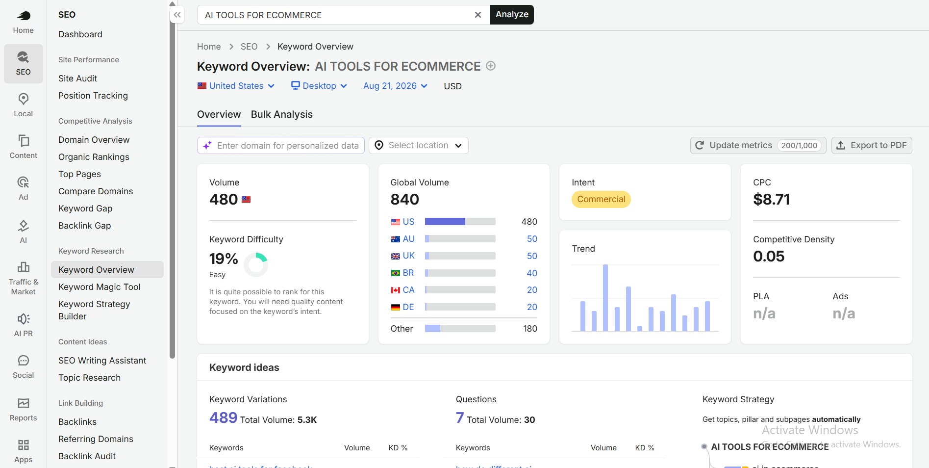
Task: Select Keyword Overview in sidebar
Action: (107, 270)
